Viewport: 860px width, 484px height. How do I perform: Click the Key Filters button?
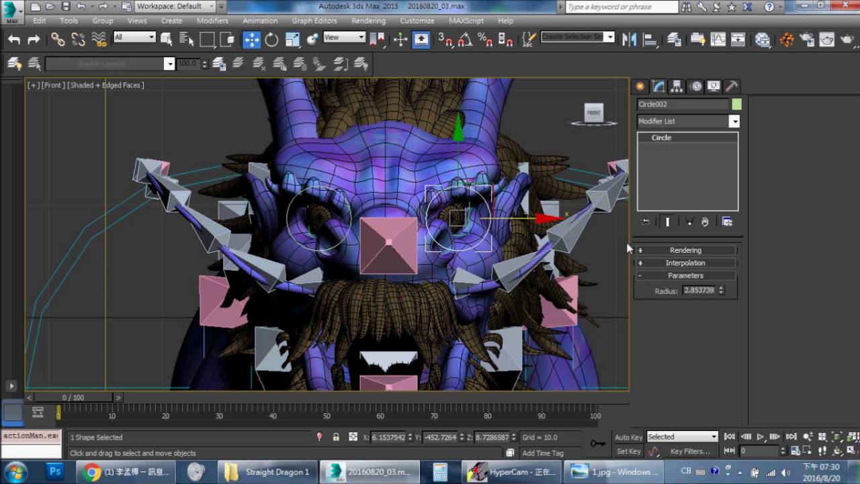pyautogui.click(x=689, y=451)
